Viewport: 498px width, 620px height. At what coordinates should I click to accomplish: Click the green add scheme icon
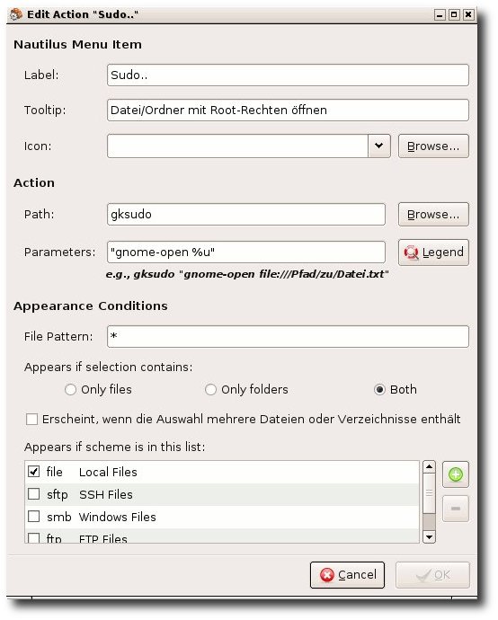click(455, 474)
